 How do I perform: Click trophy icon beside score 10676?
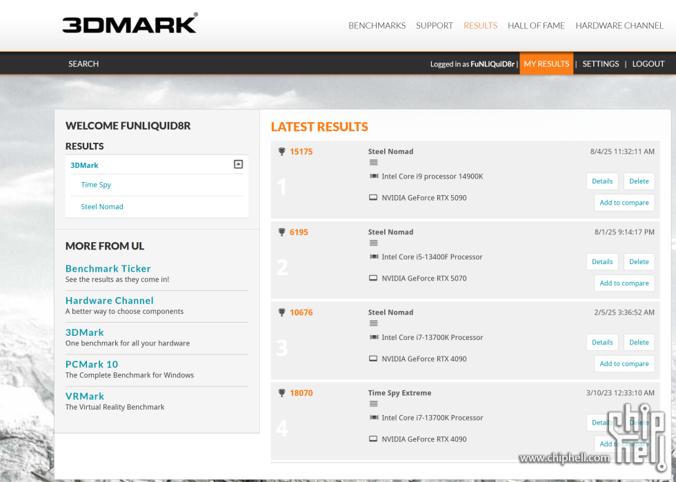281,312
